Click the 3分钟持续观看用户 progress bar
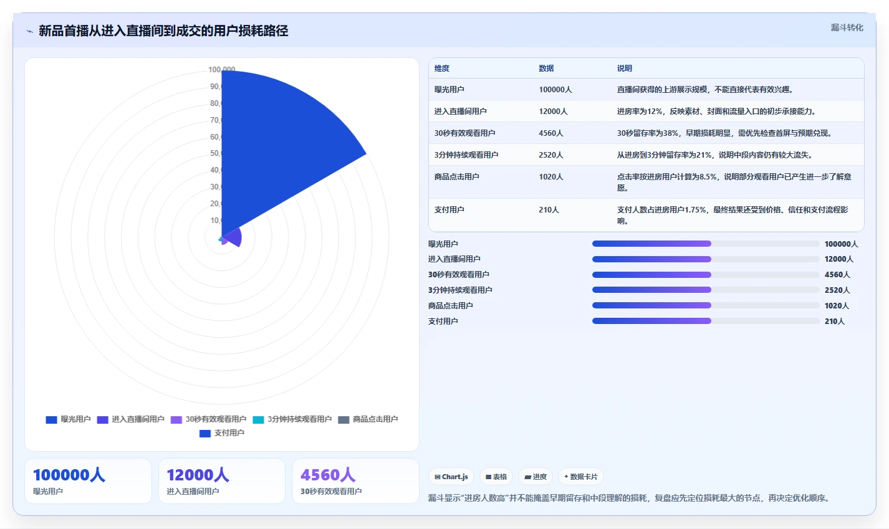 tap(706, 290)
